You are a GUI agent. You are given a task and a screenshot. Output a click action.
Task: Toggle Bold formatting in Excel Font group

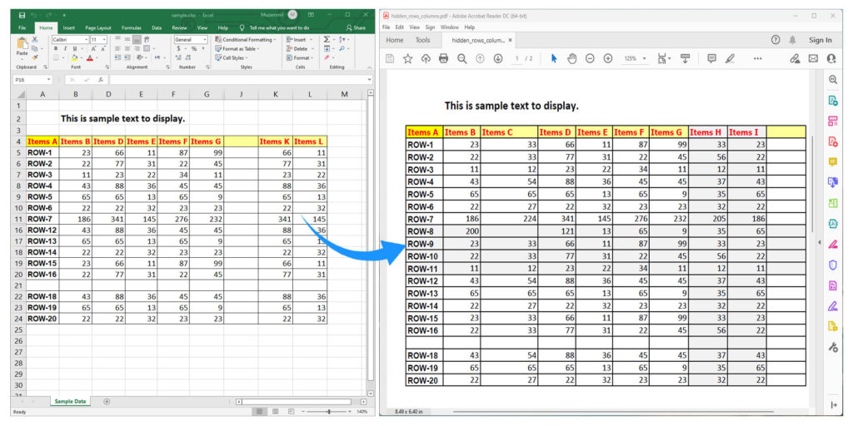(54, 49)
